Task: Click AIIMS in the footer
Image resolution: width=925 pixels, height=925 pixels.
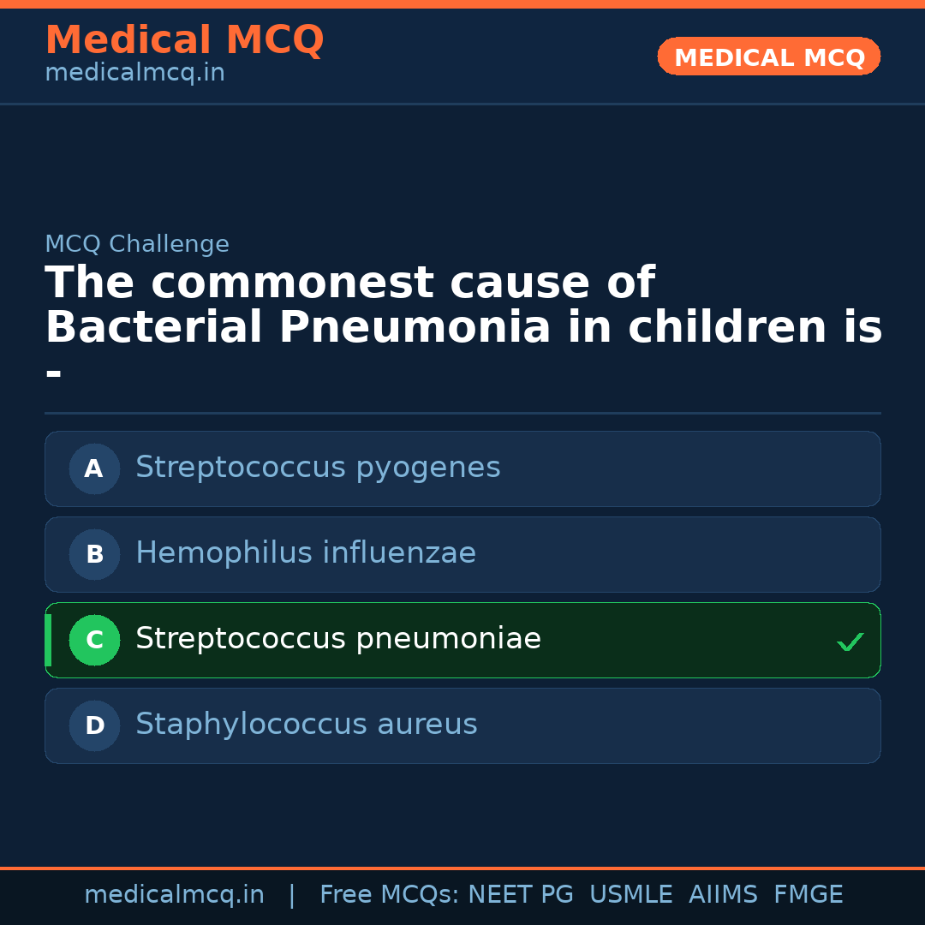Action: (x=723, y=895)
